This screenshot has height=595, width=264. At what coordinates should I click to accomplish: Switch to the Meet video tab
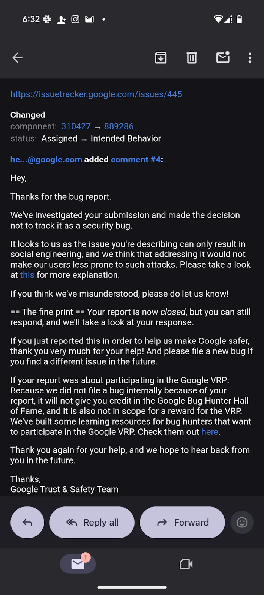186,564
